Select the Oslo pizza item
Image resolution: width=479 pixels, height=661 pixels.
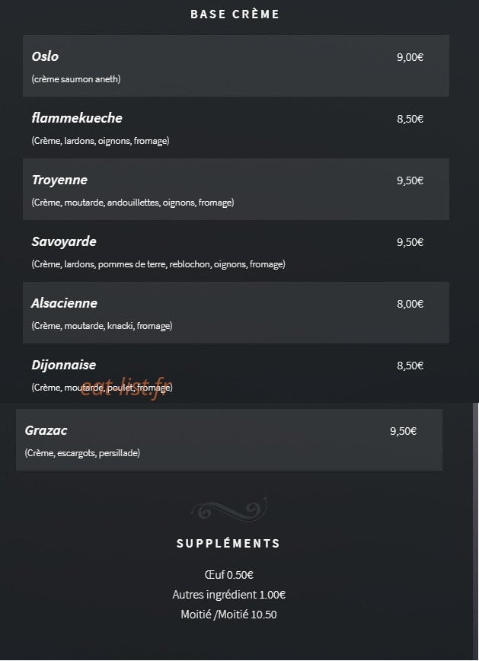[236, 65]
